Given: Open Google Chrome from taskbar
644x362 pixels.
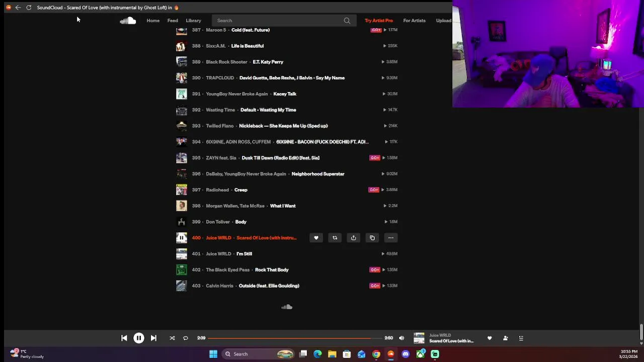Looking at the screenshot, I should [376, 354].
